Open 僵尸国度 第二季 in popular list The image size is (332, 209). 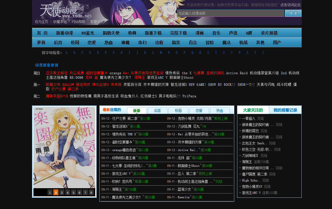(255, 174)
